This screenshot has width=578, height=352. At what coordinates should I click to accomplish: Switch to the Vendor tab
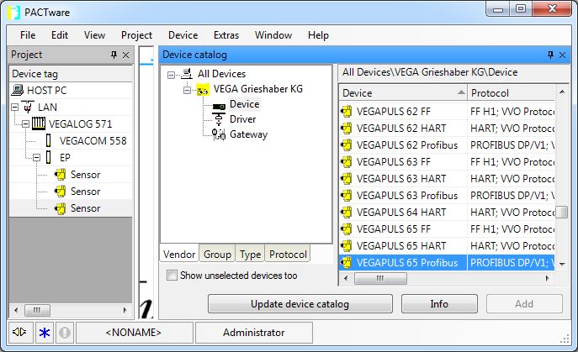[179, 254]
